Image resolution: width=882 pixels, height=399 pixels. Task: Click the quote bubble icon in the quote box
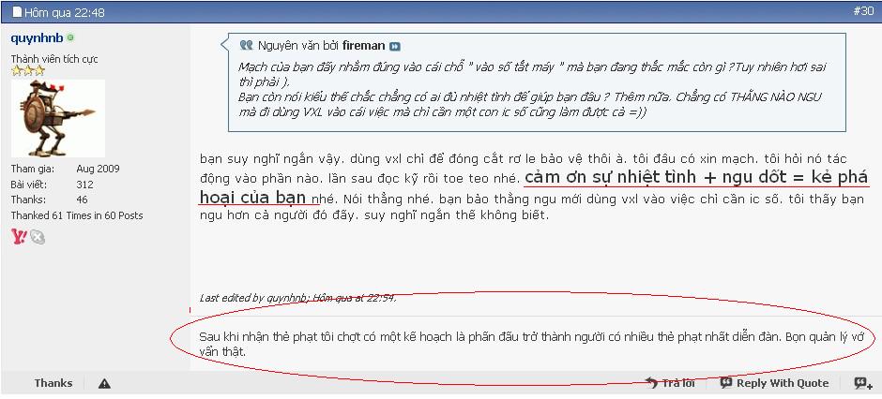[246, 46]
